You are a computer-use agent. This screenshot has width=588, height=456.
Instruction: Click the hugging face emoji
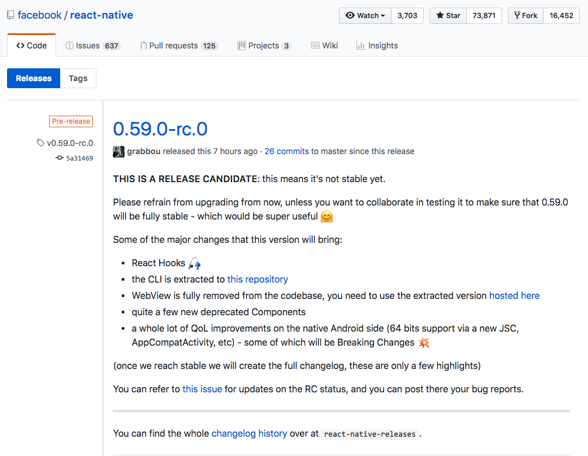click(x=327, y=217)
